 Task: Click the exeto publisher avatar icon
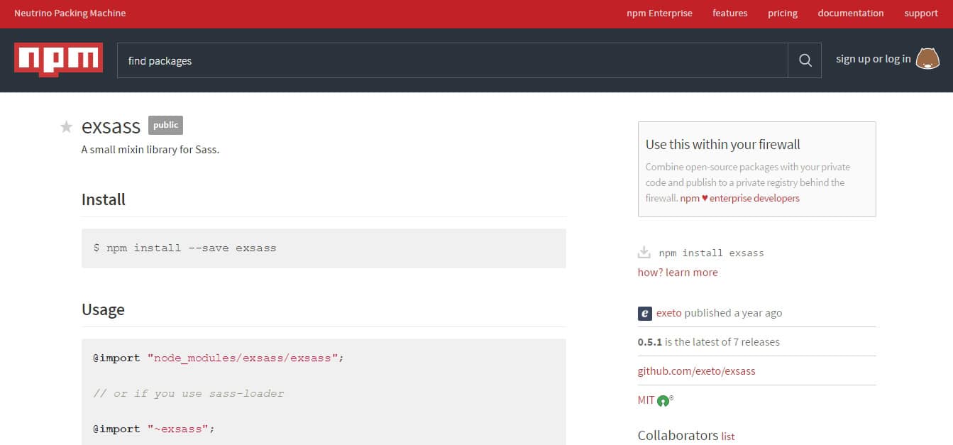pos(645,313)
